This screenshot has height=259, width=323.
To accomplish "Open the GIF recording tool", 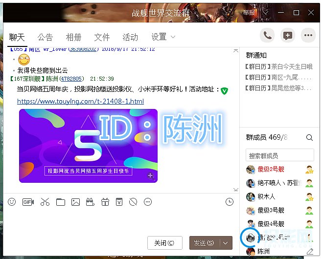I will 28,202.
